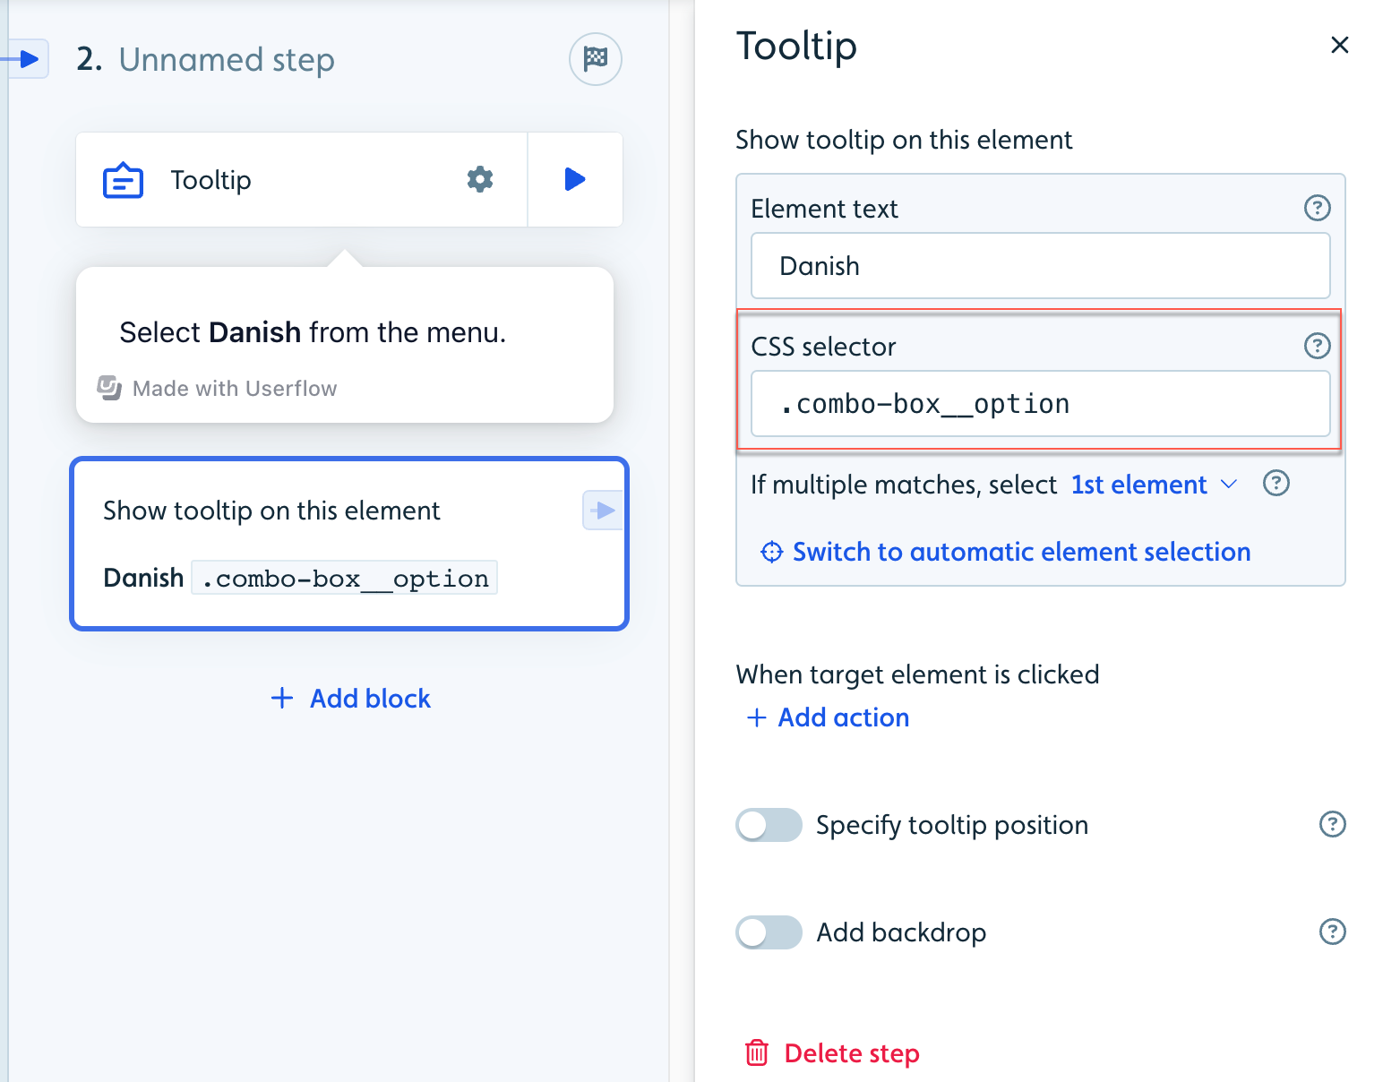Click Add block below the step
The width and height of the screenshot is (1383, 1082).
point(350,699)
